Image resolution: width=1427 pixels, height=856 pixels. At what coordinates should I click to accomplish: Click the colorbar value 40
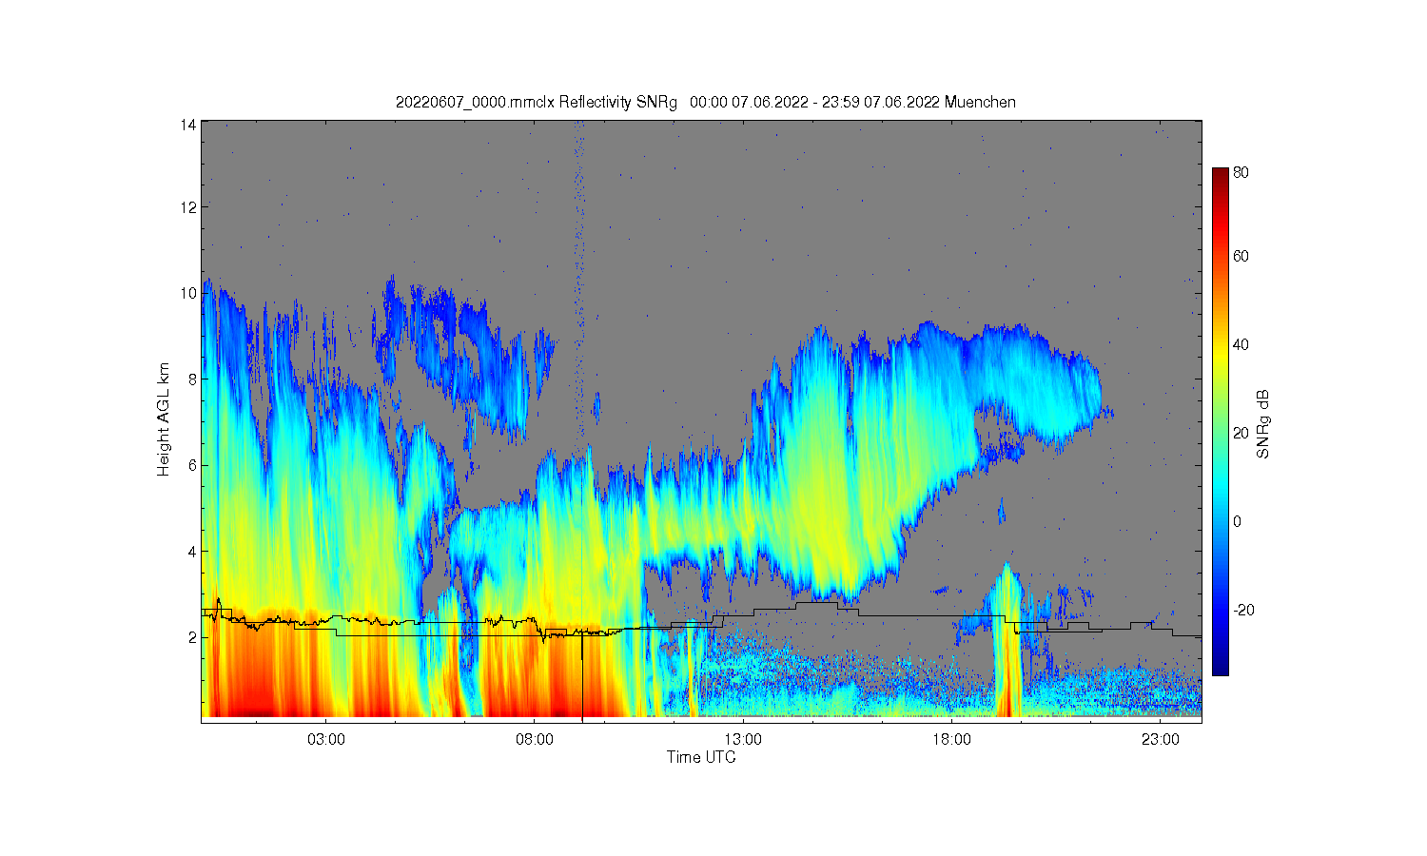coord(1241,344)
